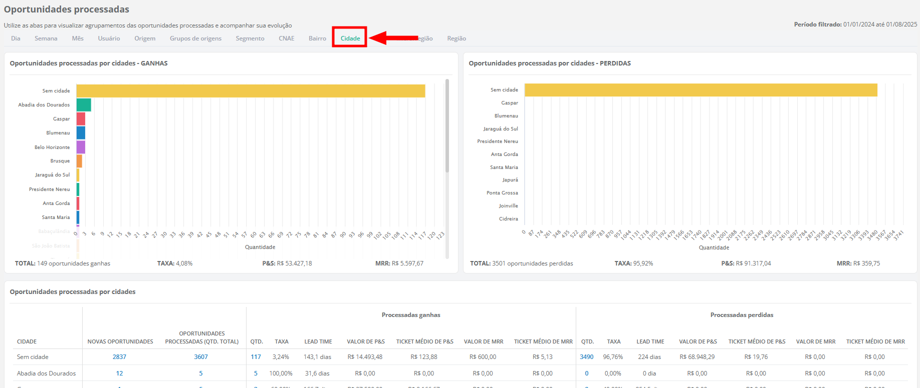The width and height of the screenshot is (920, 388).
Task: Open the 3607 oportunidades processadas link
Action: click(x=201, y=357)
